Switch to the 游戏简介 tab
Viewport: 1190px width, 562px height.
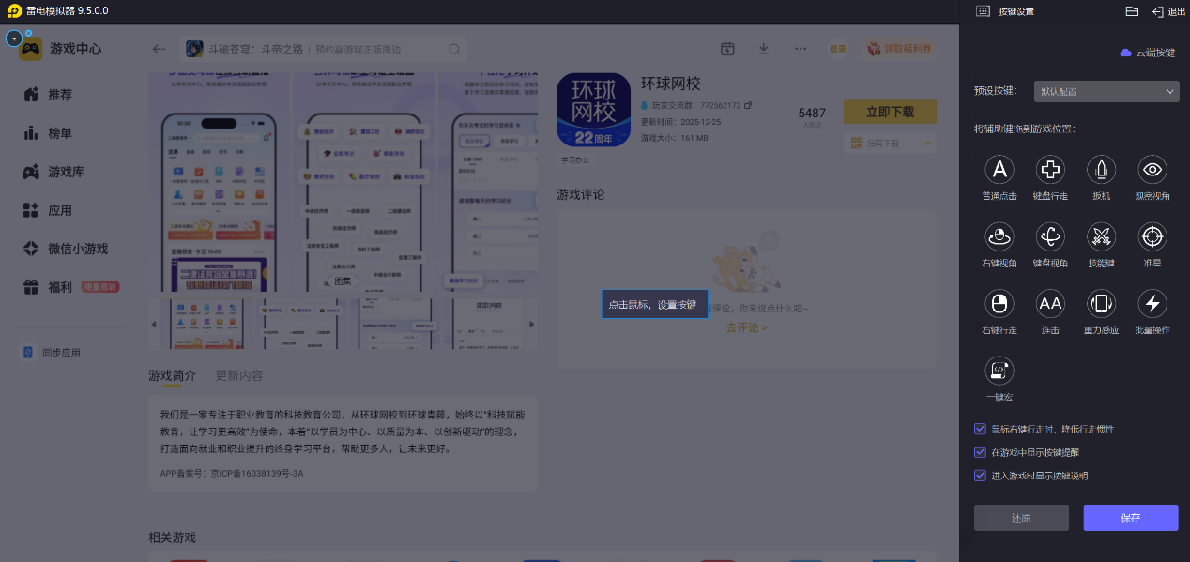point(172,375)
